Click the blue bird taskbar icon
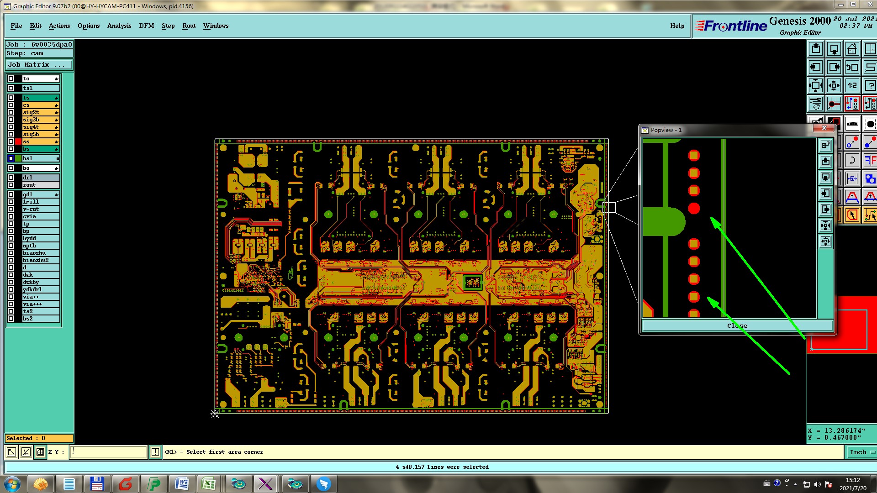Viewport: 877px width, 493px height. click(323, 484)
